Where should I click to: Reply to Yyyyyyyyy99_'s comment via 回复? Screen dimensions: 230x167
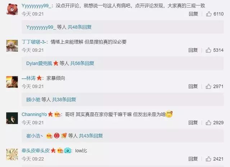click(x=193, y=14)
